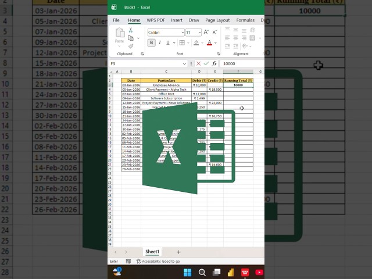Click the macro record status bar icon
Viewport: 372px width, 279px height.
tap(128, 261)
